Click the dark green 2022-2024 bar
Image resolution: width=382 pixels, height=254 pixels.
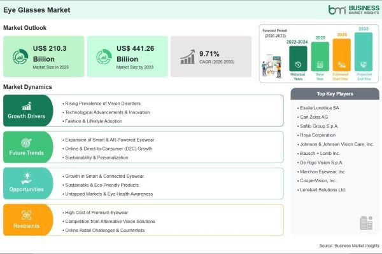298,58
